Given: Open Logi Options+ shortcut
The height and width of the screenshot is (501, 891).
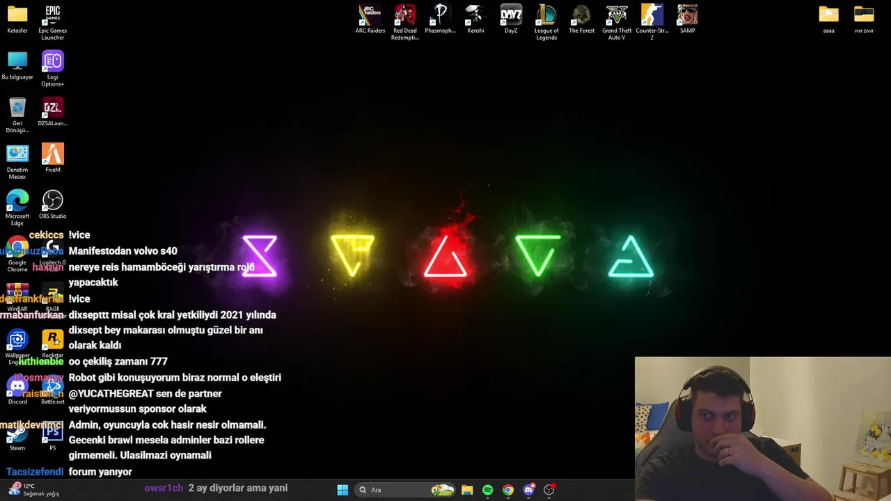Looking at the screenshot, I should (x=52, y=68).
